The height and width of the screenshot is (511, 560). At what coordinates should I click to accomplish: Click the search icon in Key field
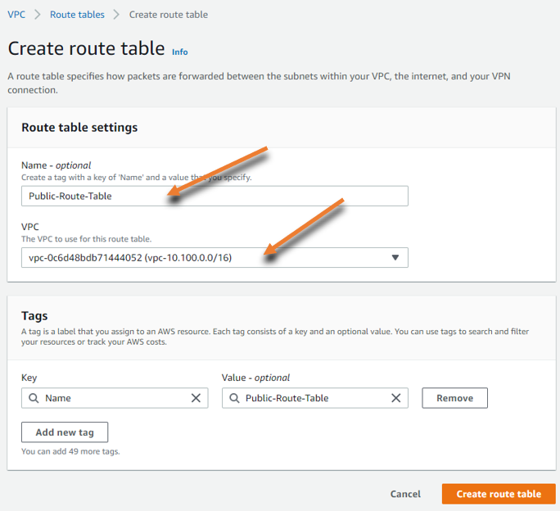coord(34,398)
